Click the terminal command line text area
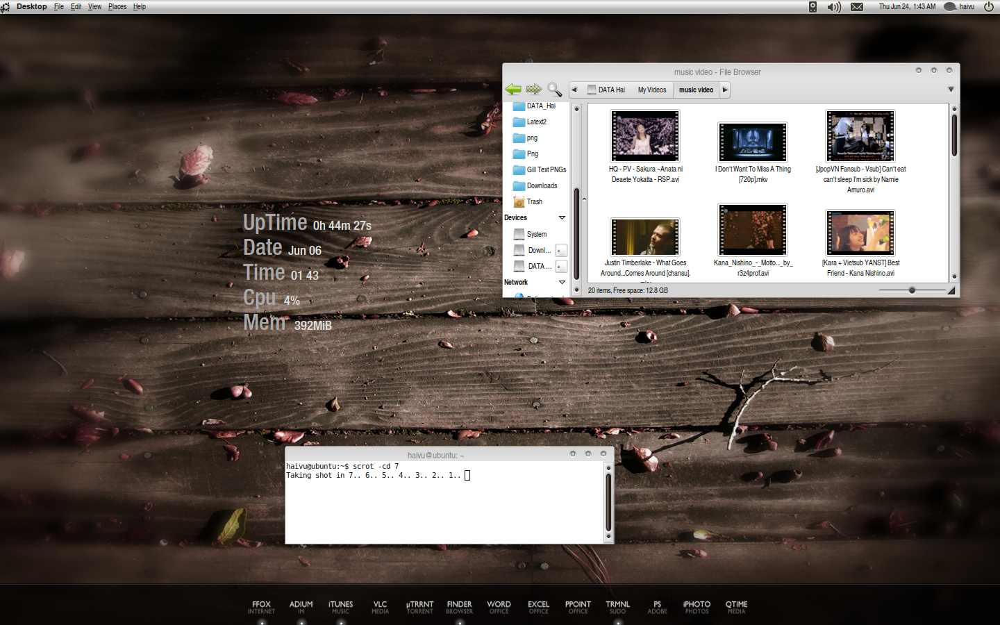The image size is (1000, 625). pyautogui.click(x=444, y=501)
